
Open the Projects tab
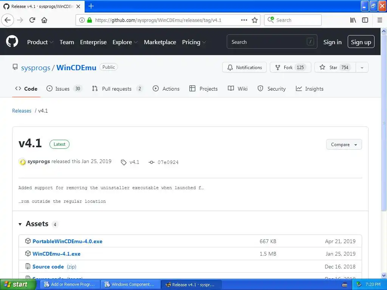point(203,89)
